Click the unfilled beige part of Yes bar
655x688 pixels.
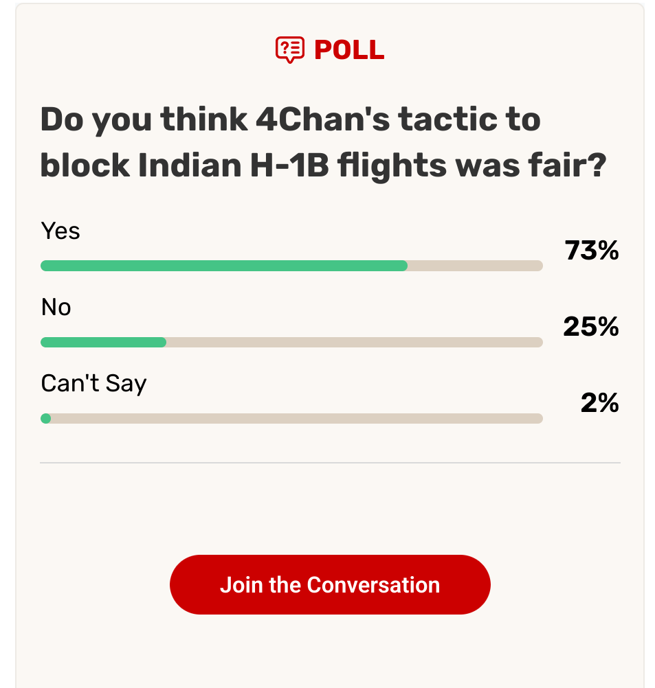(476, 266)
